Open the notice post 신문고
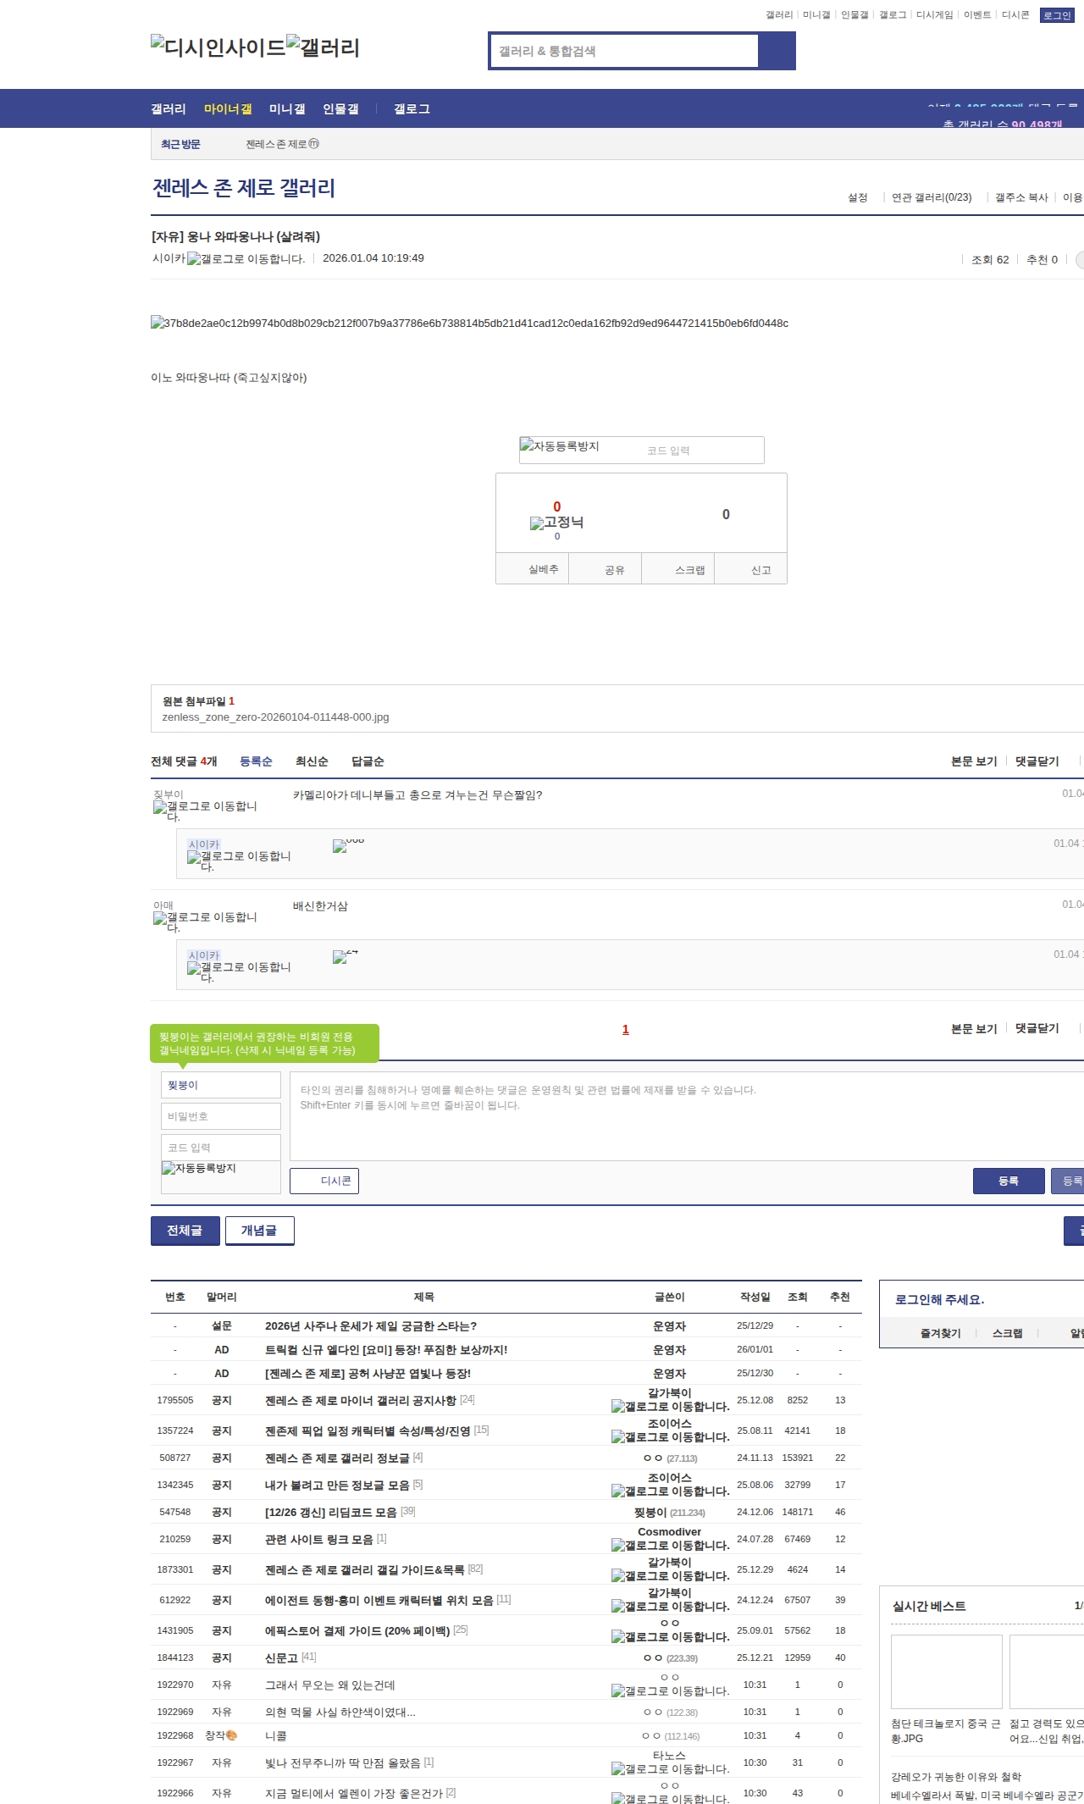The image size is (1084, 1804). pos(281,1657)
